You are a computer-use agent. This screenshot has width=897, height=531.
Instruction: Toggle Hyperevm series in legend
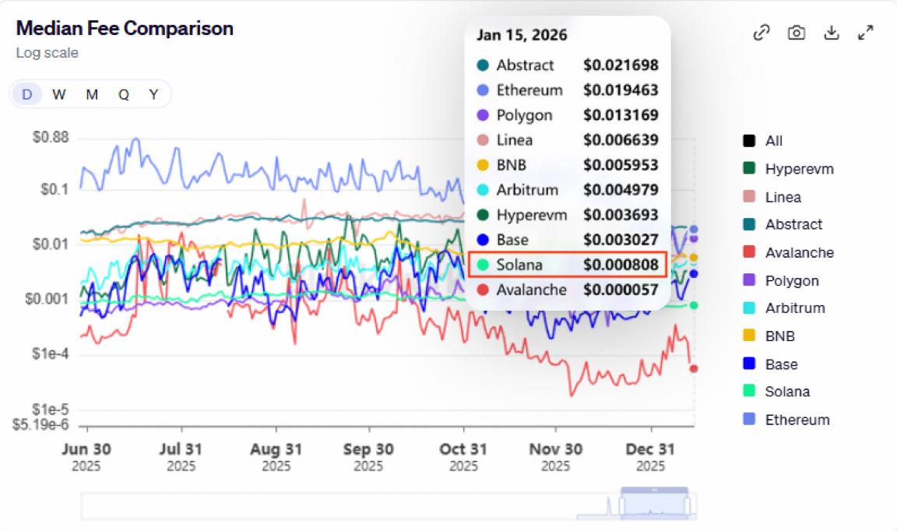(798, 169)
